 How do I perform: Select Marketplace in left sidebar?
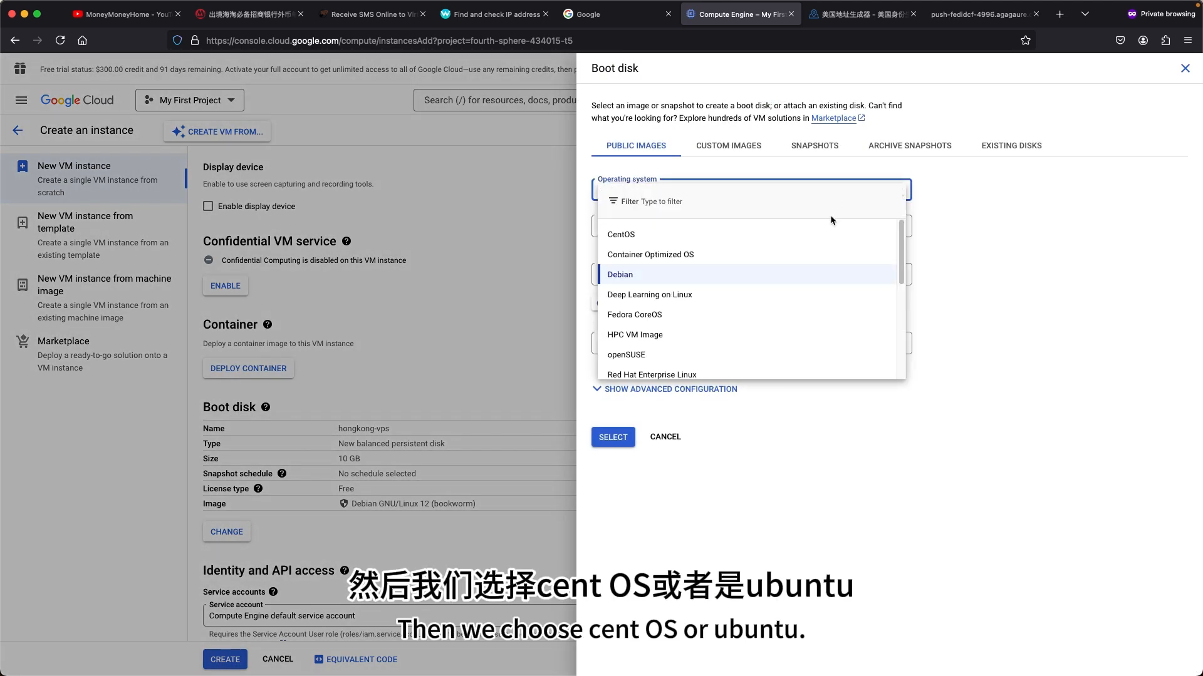(x=94, y=354)
